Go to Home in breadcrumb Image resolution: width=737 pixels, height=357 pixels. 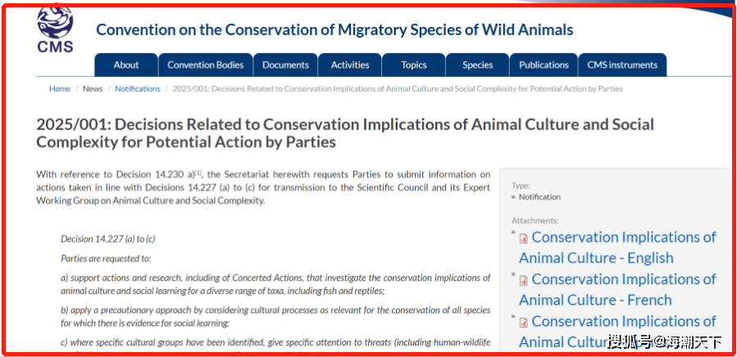tap(60, 88)
